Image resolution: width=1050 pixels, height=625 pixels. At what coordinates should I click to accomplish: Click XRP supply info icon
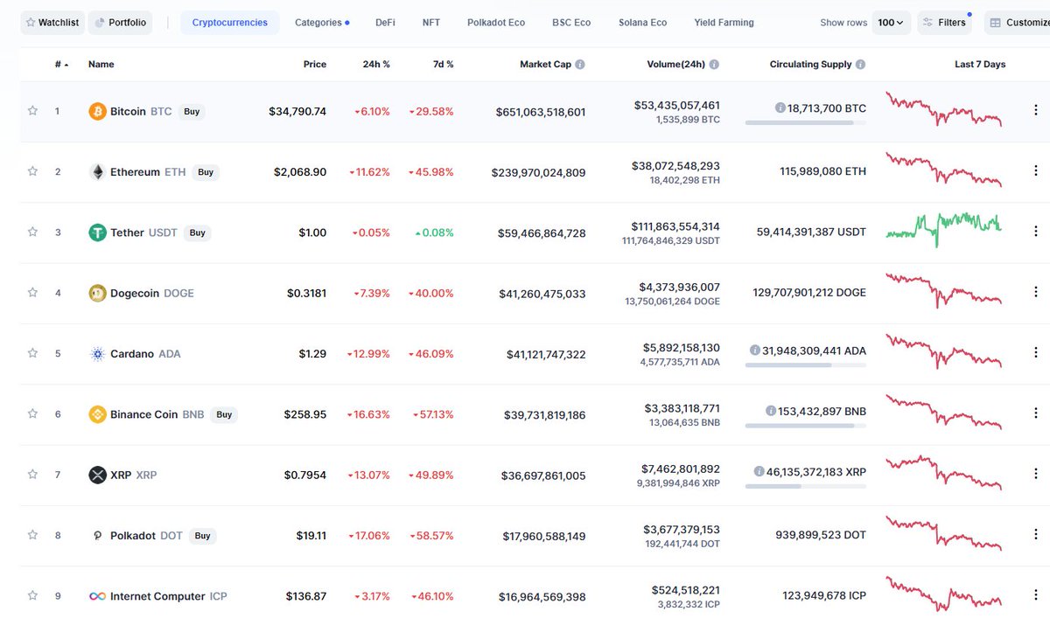pos(759,472)
